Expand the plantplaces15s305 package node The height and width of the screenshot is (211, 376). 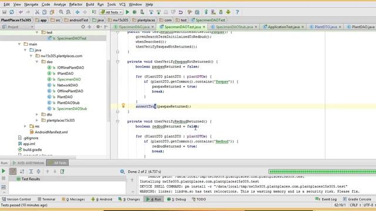pos(37,120)
